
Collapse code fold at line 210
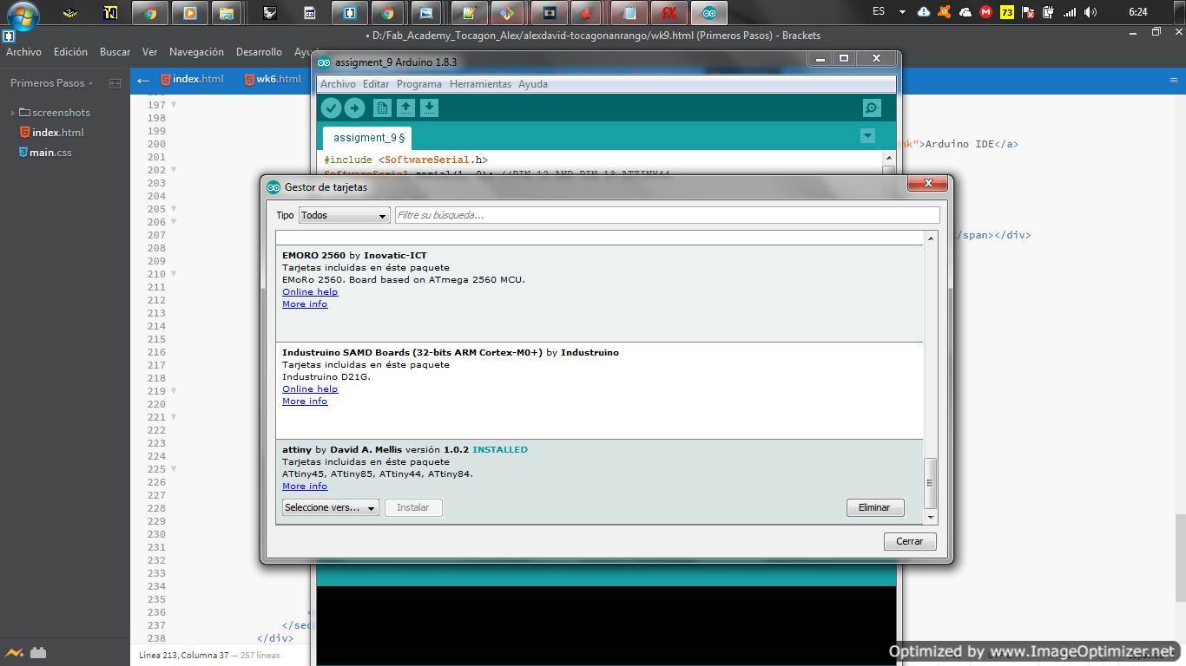(x=174, y=274)
